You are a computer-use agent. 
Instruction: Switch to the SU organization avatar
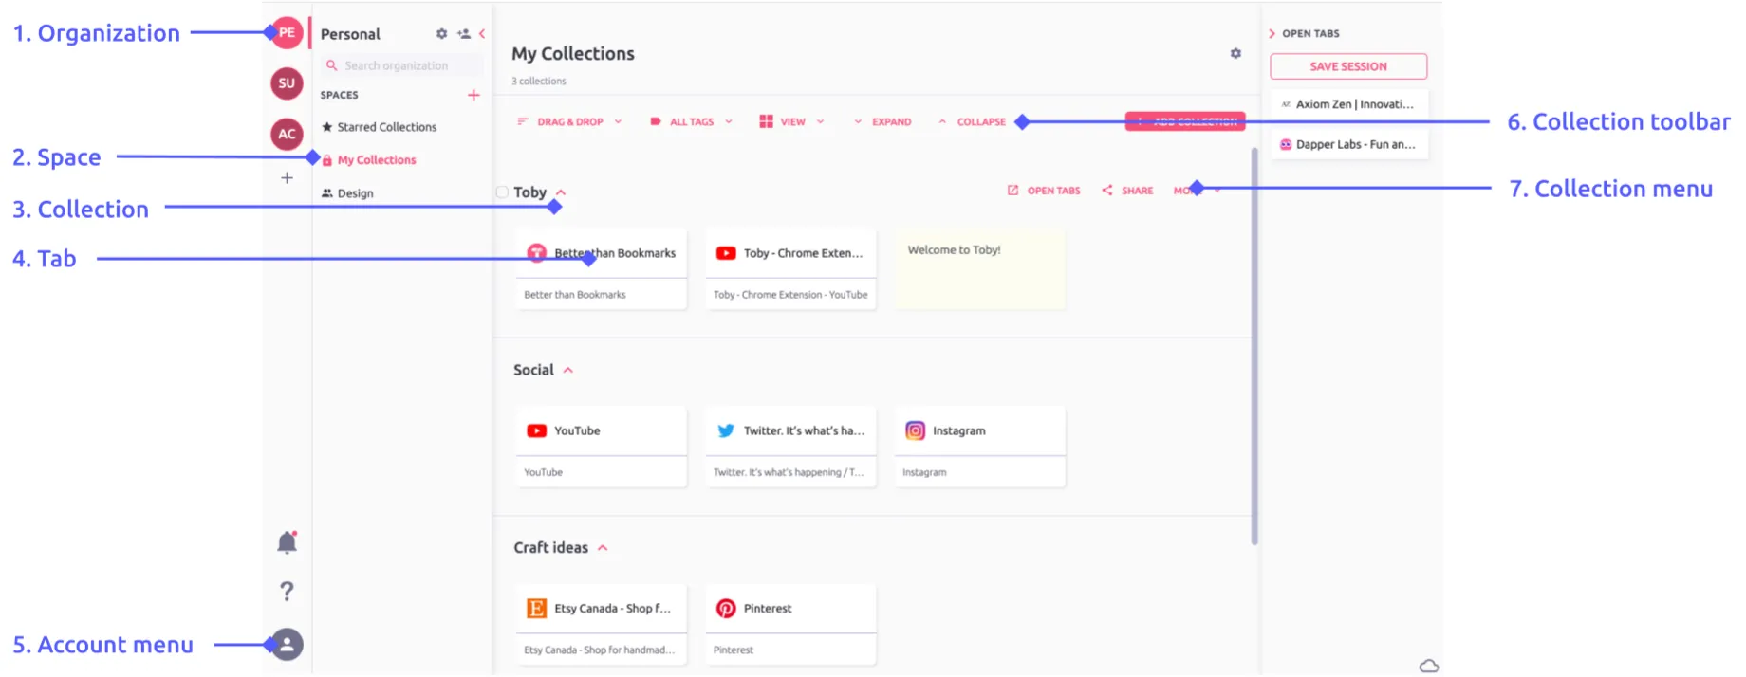coord(287,83)
